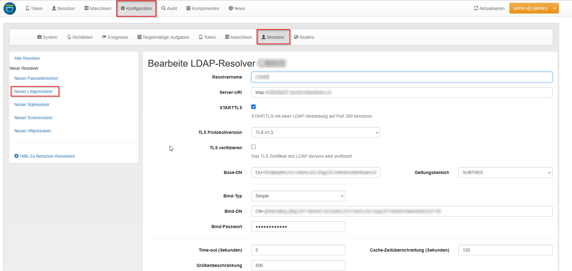
Task: Open the News info icon item
Action: point(237,8)
